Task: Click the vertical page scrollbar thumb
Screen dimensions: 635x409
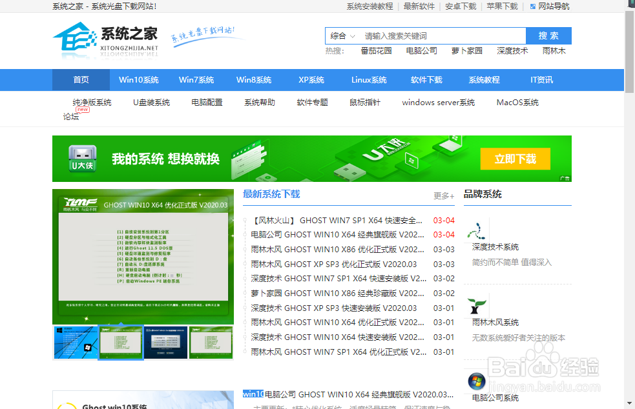Action: (x=630, y=52)
